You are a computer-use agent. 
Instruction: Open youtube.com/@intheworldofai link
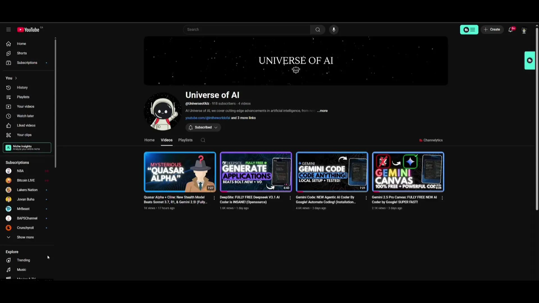[x=208, y=118]
